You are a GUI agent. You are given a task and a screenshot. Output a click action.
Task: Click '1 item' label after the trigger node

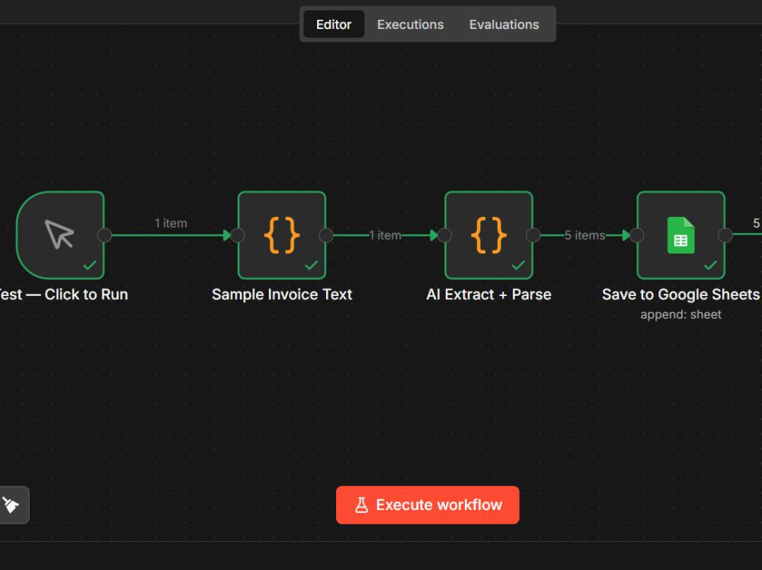[x=171, y=223]
